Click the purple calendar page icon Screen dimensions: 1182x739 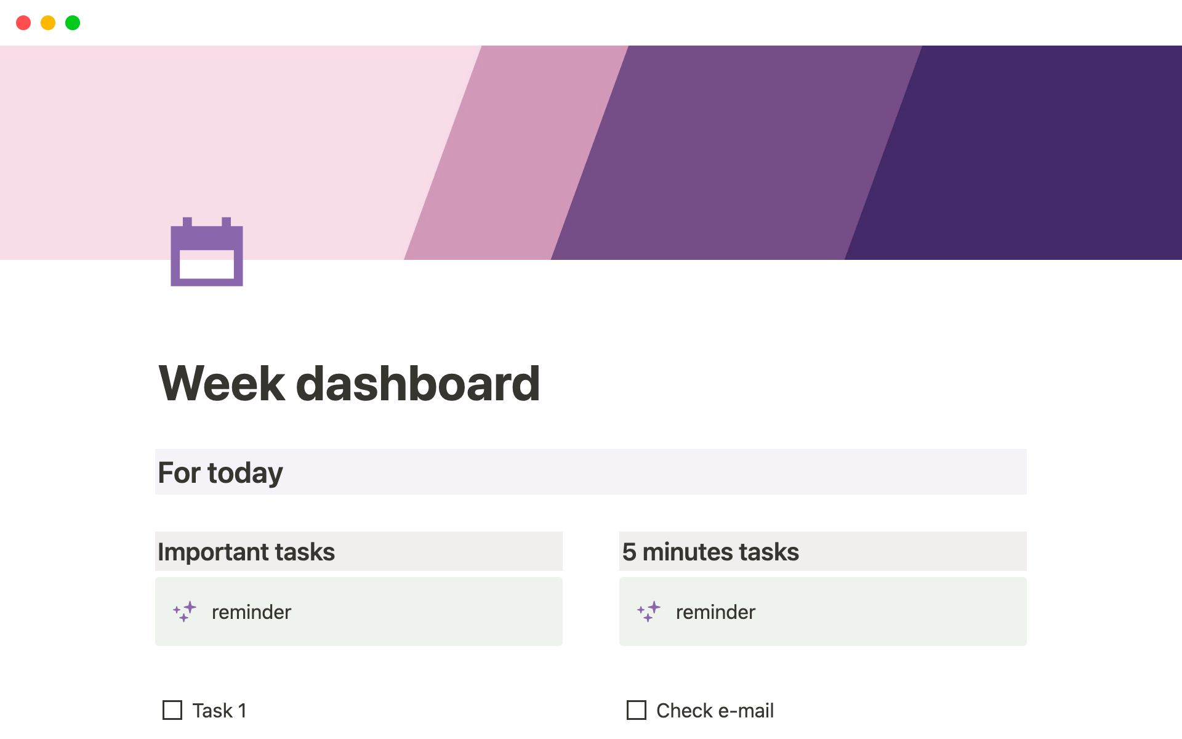click(207, 252)
